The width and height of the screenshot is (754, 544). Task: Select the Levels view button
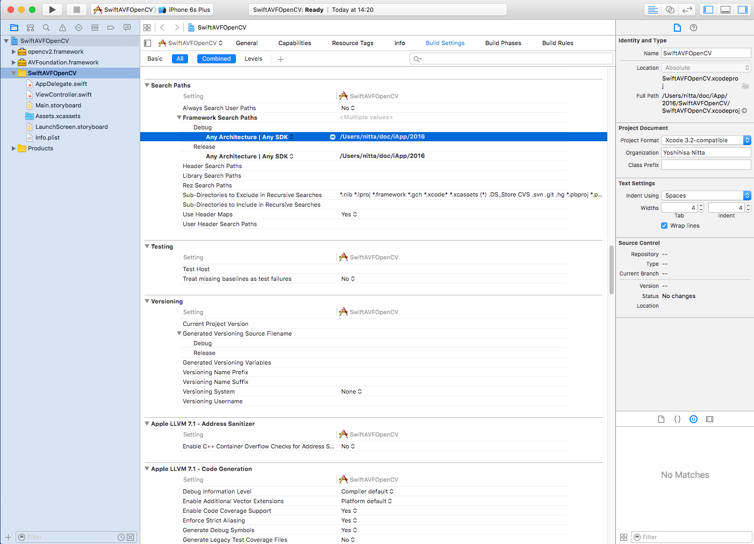[x=253, y=59]
